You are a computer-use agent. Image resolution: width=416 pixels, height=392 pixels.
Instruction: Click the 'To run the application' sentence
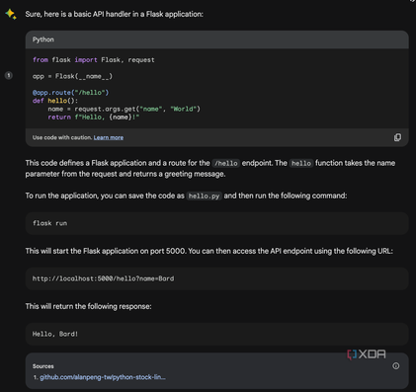click(186, 196)
